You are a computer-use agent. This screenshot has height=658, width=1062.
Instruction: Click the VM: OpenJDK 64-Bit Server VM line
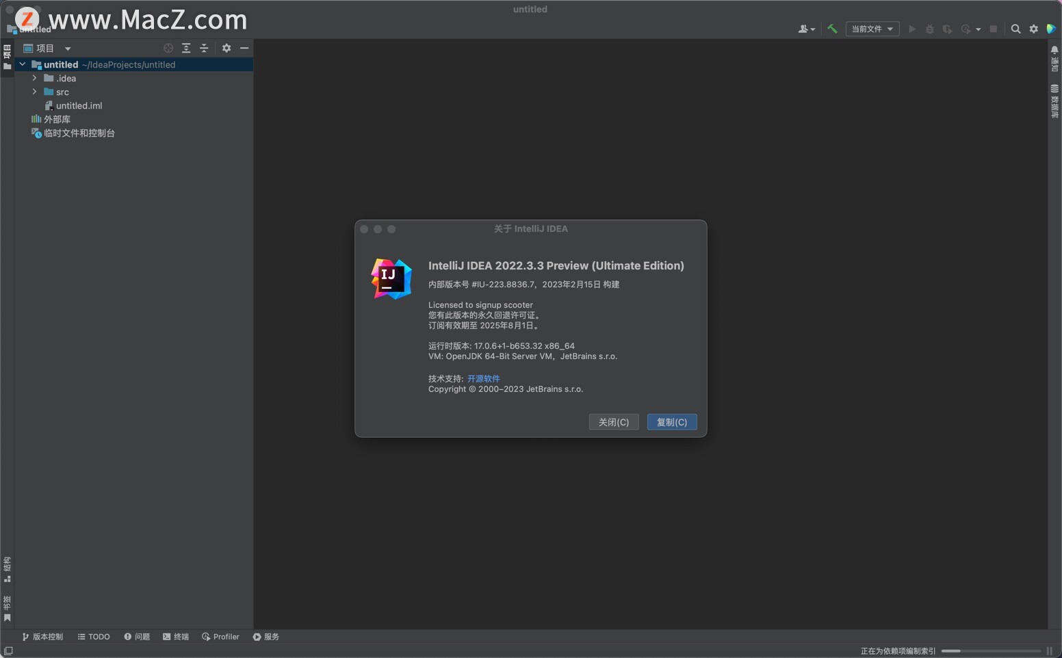[523, 356]
